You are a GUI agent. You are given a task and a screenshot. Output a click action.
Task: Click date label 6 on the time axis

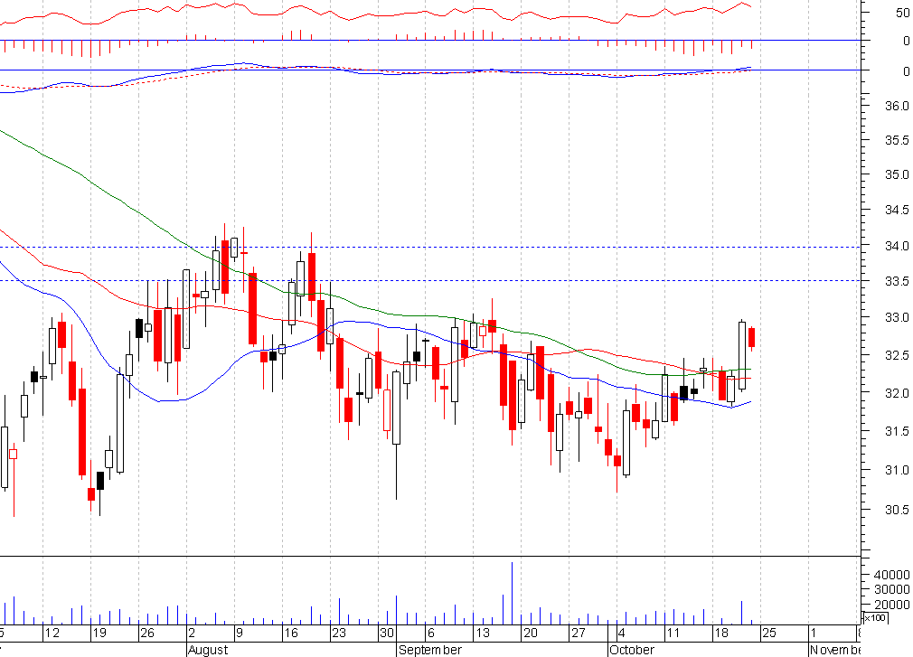(x=431, y=634)
